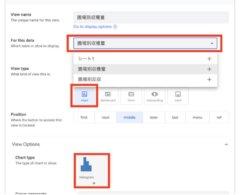Set position to middle
The image size is (241, 195).
pos(130,117)
